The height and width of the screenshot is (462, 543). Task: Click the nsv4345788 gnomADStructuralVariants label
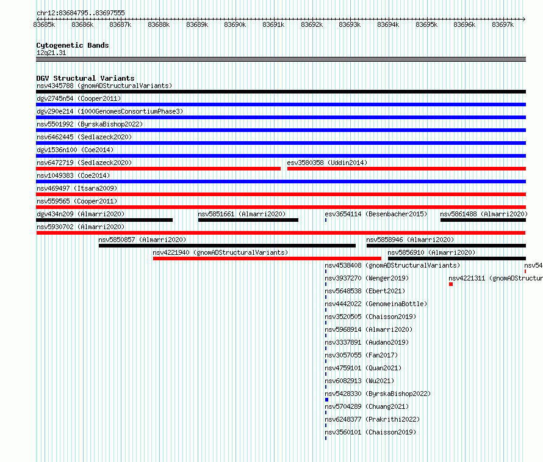tap(104, 86)
